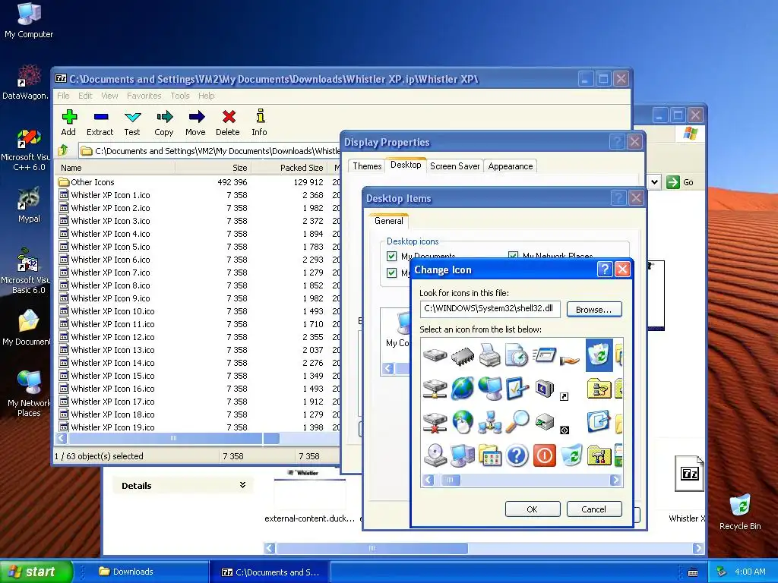Viewport: 778px width, 583px height.
Task: Select the folder with programs grid icon
Action: (x=490, y=455)
